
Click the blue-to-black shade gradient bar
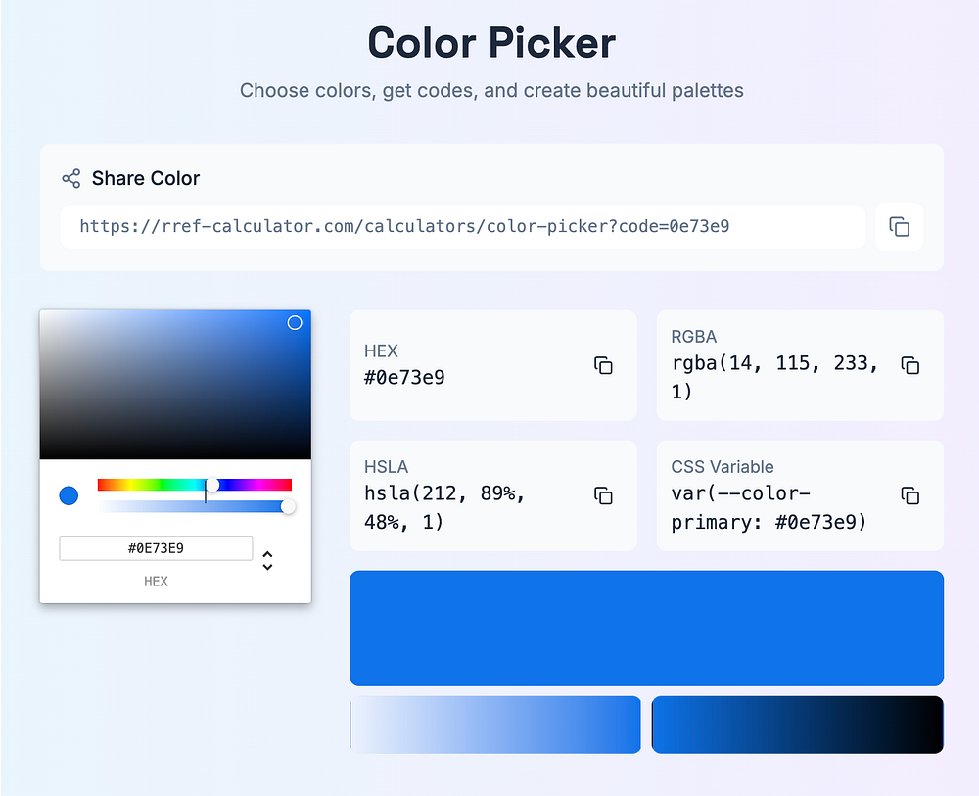point(797,725)
